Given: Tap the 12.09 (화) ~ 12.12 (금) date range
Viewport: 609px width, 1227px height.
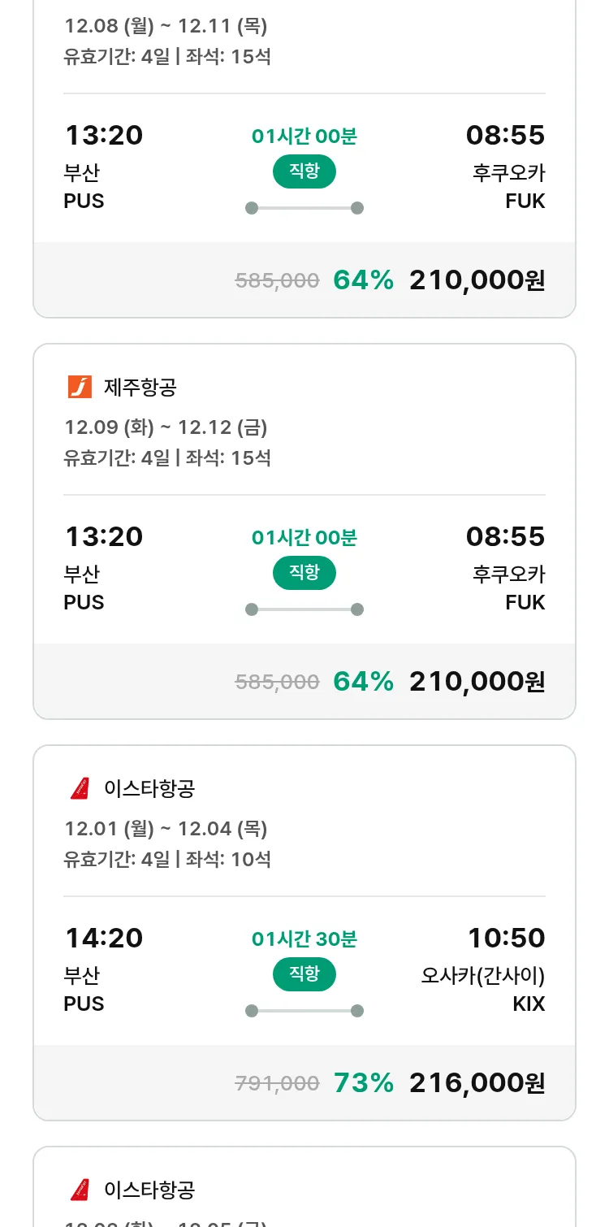Looking at the screenshot, I should pyautogui.click(x=166, y=427).
